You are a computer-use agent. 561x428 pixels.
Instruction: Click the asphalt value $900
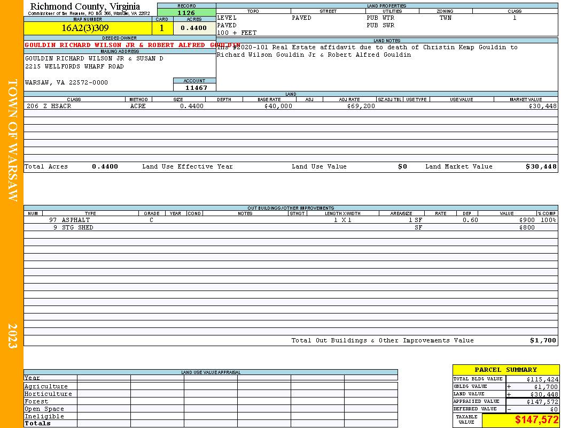tap(527, 220)
